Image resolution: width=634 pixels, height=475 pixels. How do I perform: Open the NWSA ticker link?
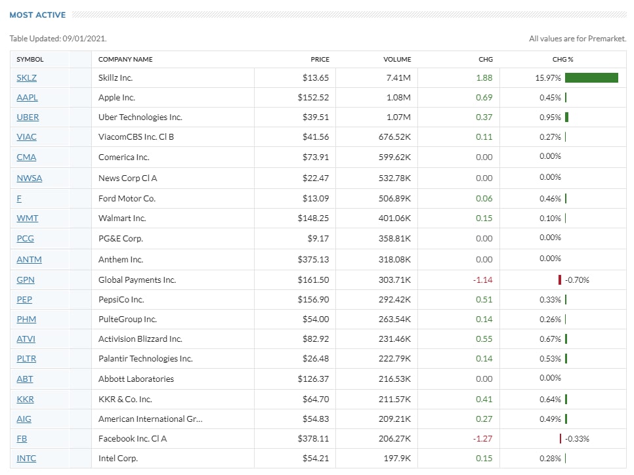(x=29, y=178)
